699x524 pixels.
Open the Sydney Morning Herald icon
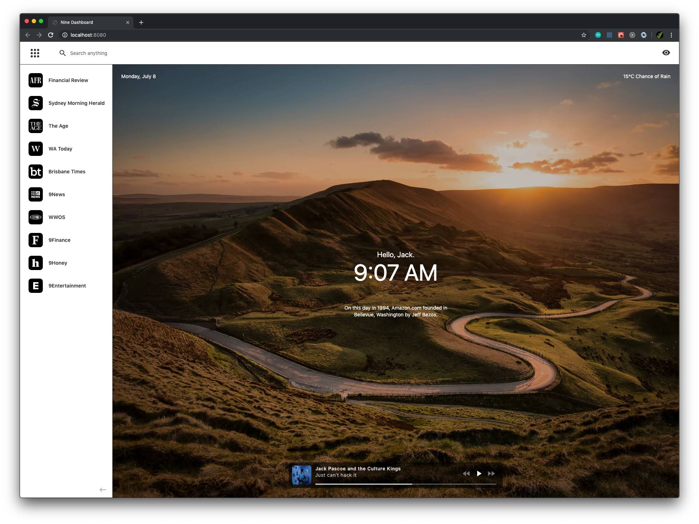click(x=36, y=103)
